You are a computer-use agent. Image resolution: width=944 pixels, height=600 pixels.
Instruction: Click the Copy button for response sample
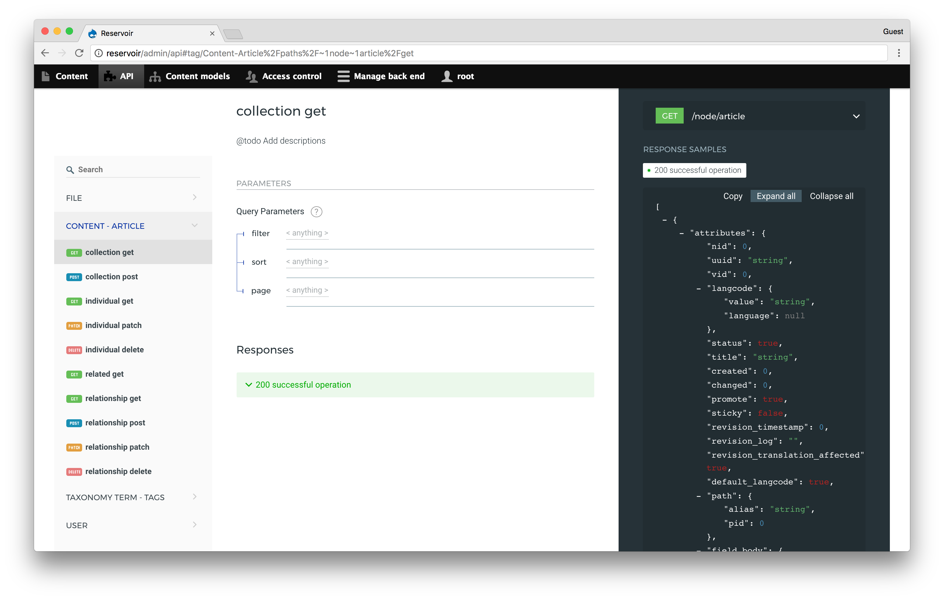[x=732, y=196]
